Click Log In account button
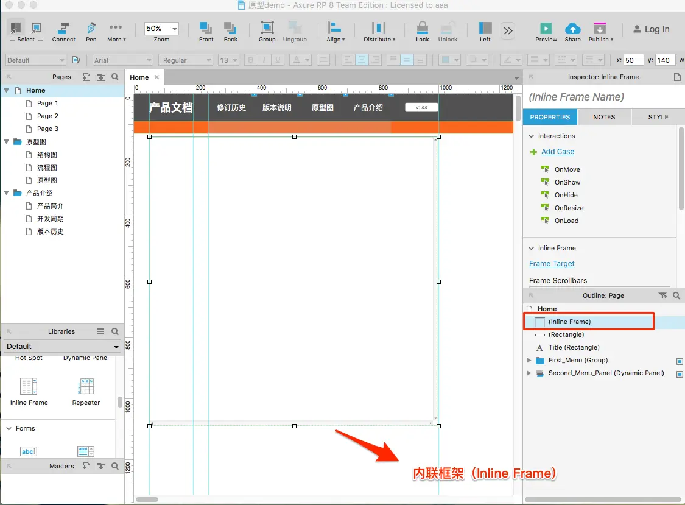685x505 pixels. tap(651, 29)
